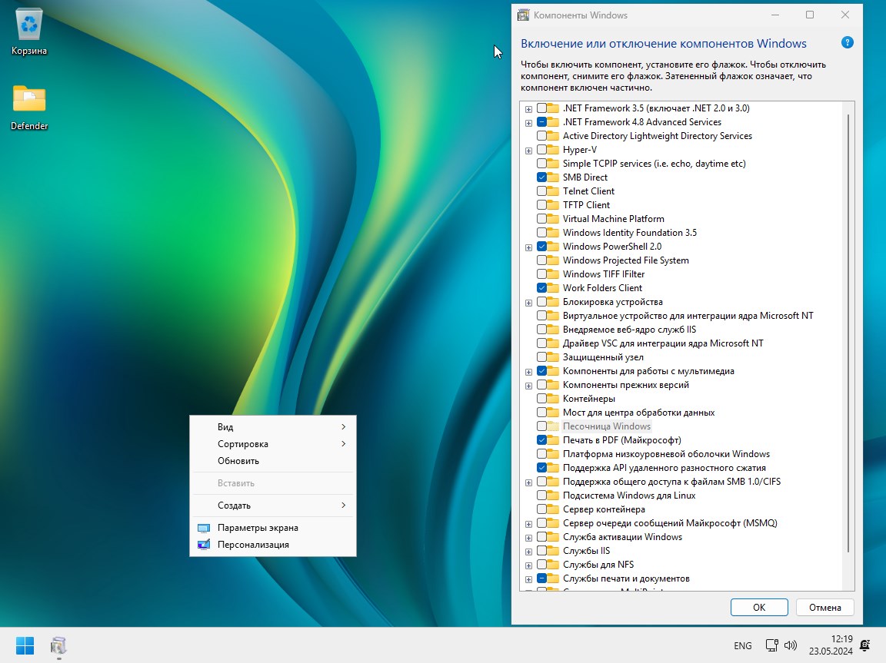
Task: Click folder icon of Подсистема Windows для Linux
Action: tap(553, 496)
